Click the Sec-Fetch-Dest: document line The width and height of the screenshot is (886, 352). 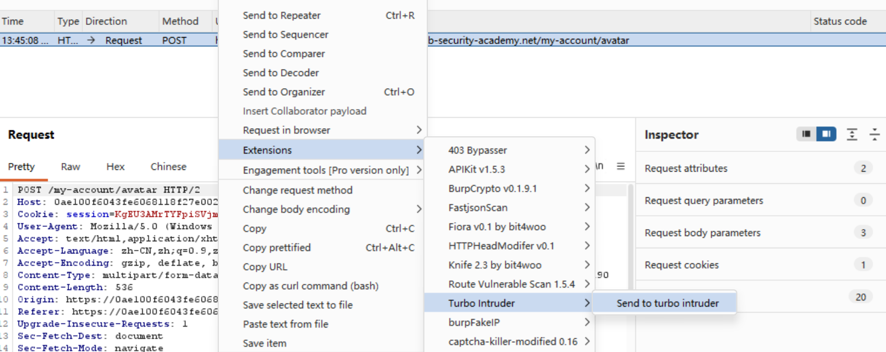pyautogui.click(x=90, y=336)
